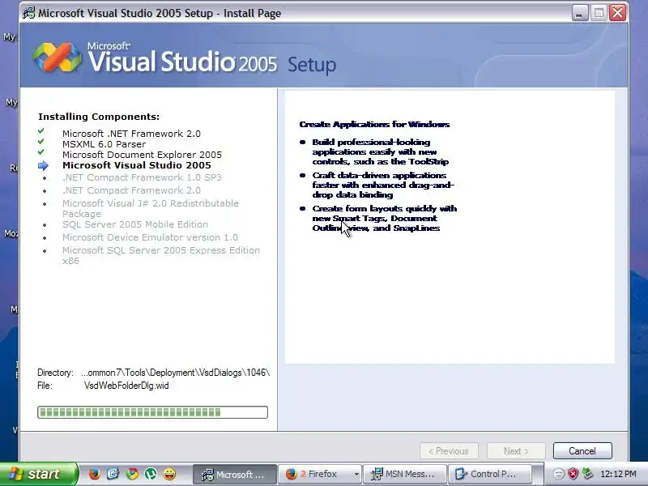Click the Directory path ending in VsdDialogs\1046\
This screenshot has height=486, width=648.
[176, 373]
